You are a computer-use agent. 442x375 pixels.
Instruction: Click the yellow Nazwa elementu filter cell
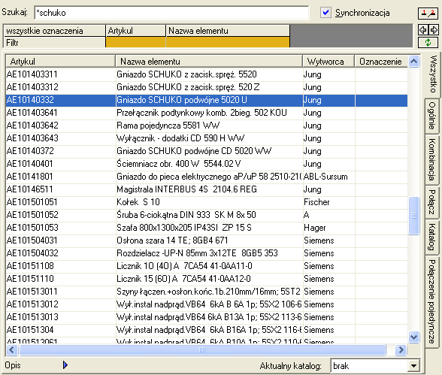[228, 42]
